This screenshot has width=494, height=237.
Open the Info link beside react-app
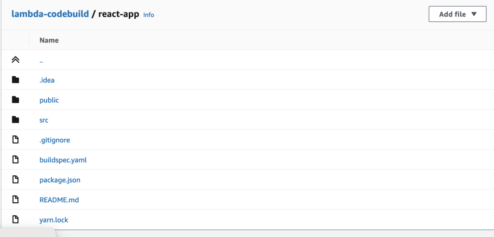[x=149, y=15]
